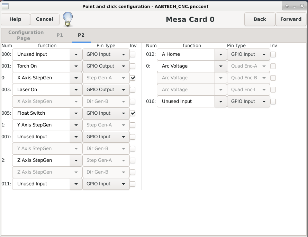Viewport: 308px width, 237px height.
Task: Toggle Inv checkbox for pin 016
Action: 273,102
